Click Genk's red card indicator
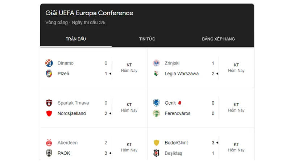290x163 pixels. click(x=179, y=103)
